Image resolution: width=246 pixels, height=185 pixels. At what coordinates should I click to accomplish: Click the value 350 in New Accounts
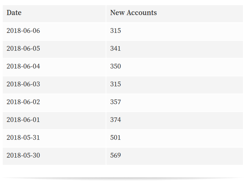coord(116,66)
